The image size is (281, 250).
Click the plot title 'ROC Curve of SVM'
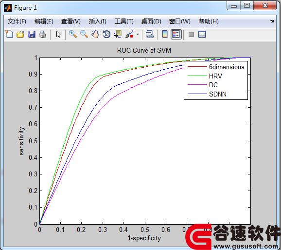(x=144, y=50)
